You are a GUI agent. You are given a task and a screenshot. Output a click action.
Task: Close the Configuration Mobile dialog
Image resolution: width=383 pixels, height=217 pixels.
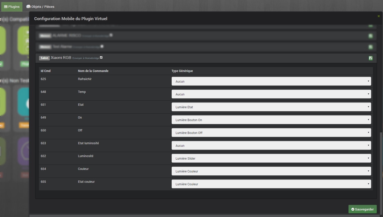pyautogui.click(x=378, y=16)
